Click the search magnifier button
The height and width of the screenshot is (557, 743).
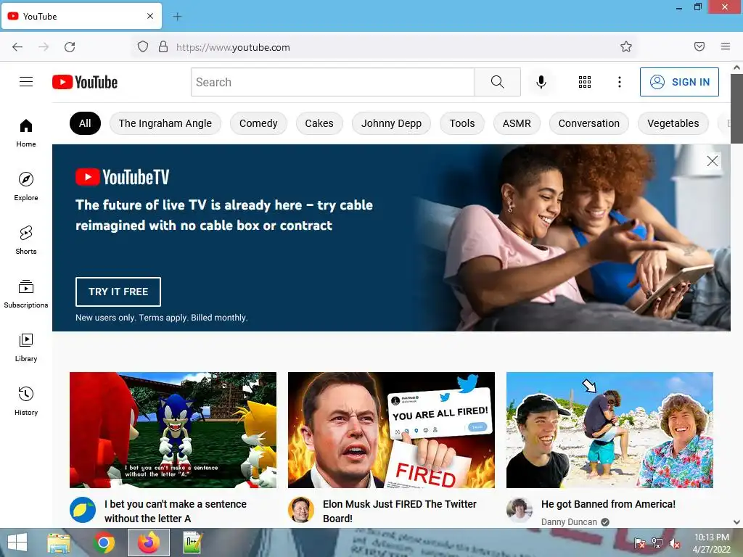(x=498, y=82)
